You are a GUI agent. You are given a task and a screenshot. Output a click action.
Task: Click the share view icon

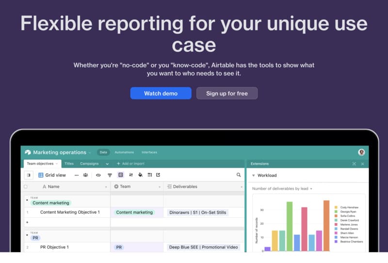pos(158,175)
